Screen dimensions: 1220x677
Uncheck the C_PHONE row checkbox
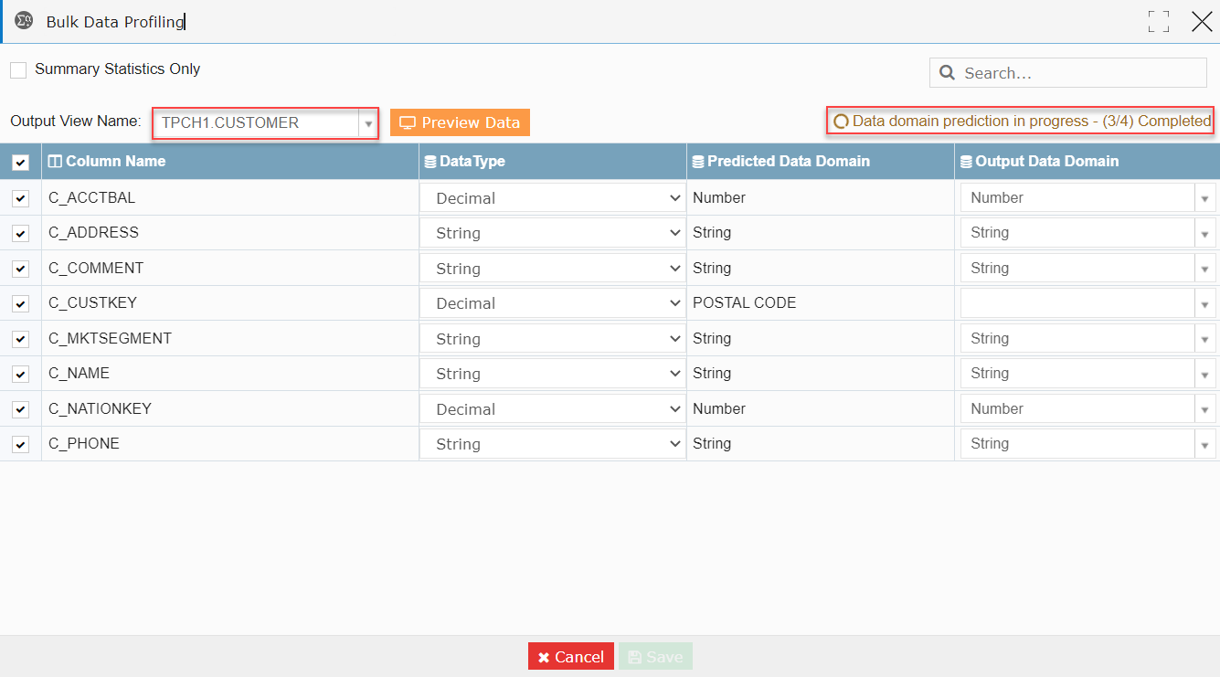tap(20, 444)
